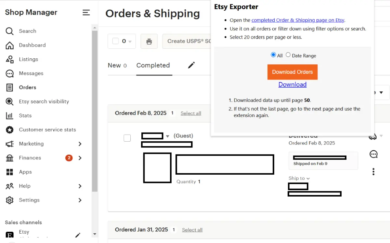Open the three-dot menu for the Feb 8 order
This screenshot has width=390, height=243.
click(373, 171)
